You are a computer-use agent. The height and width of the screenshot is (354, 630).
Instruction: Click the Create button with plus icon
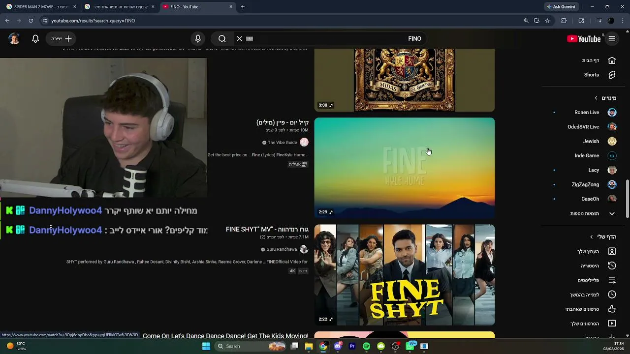tap(62, 39)
